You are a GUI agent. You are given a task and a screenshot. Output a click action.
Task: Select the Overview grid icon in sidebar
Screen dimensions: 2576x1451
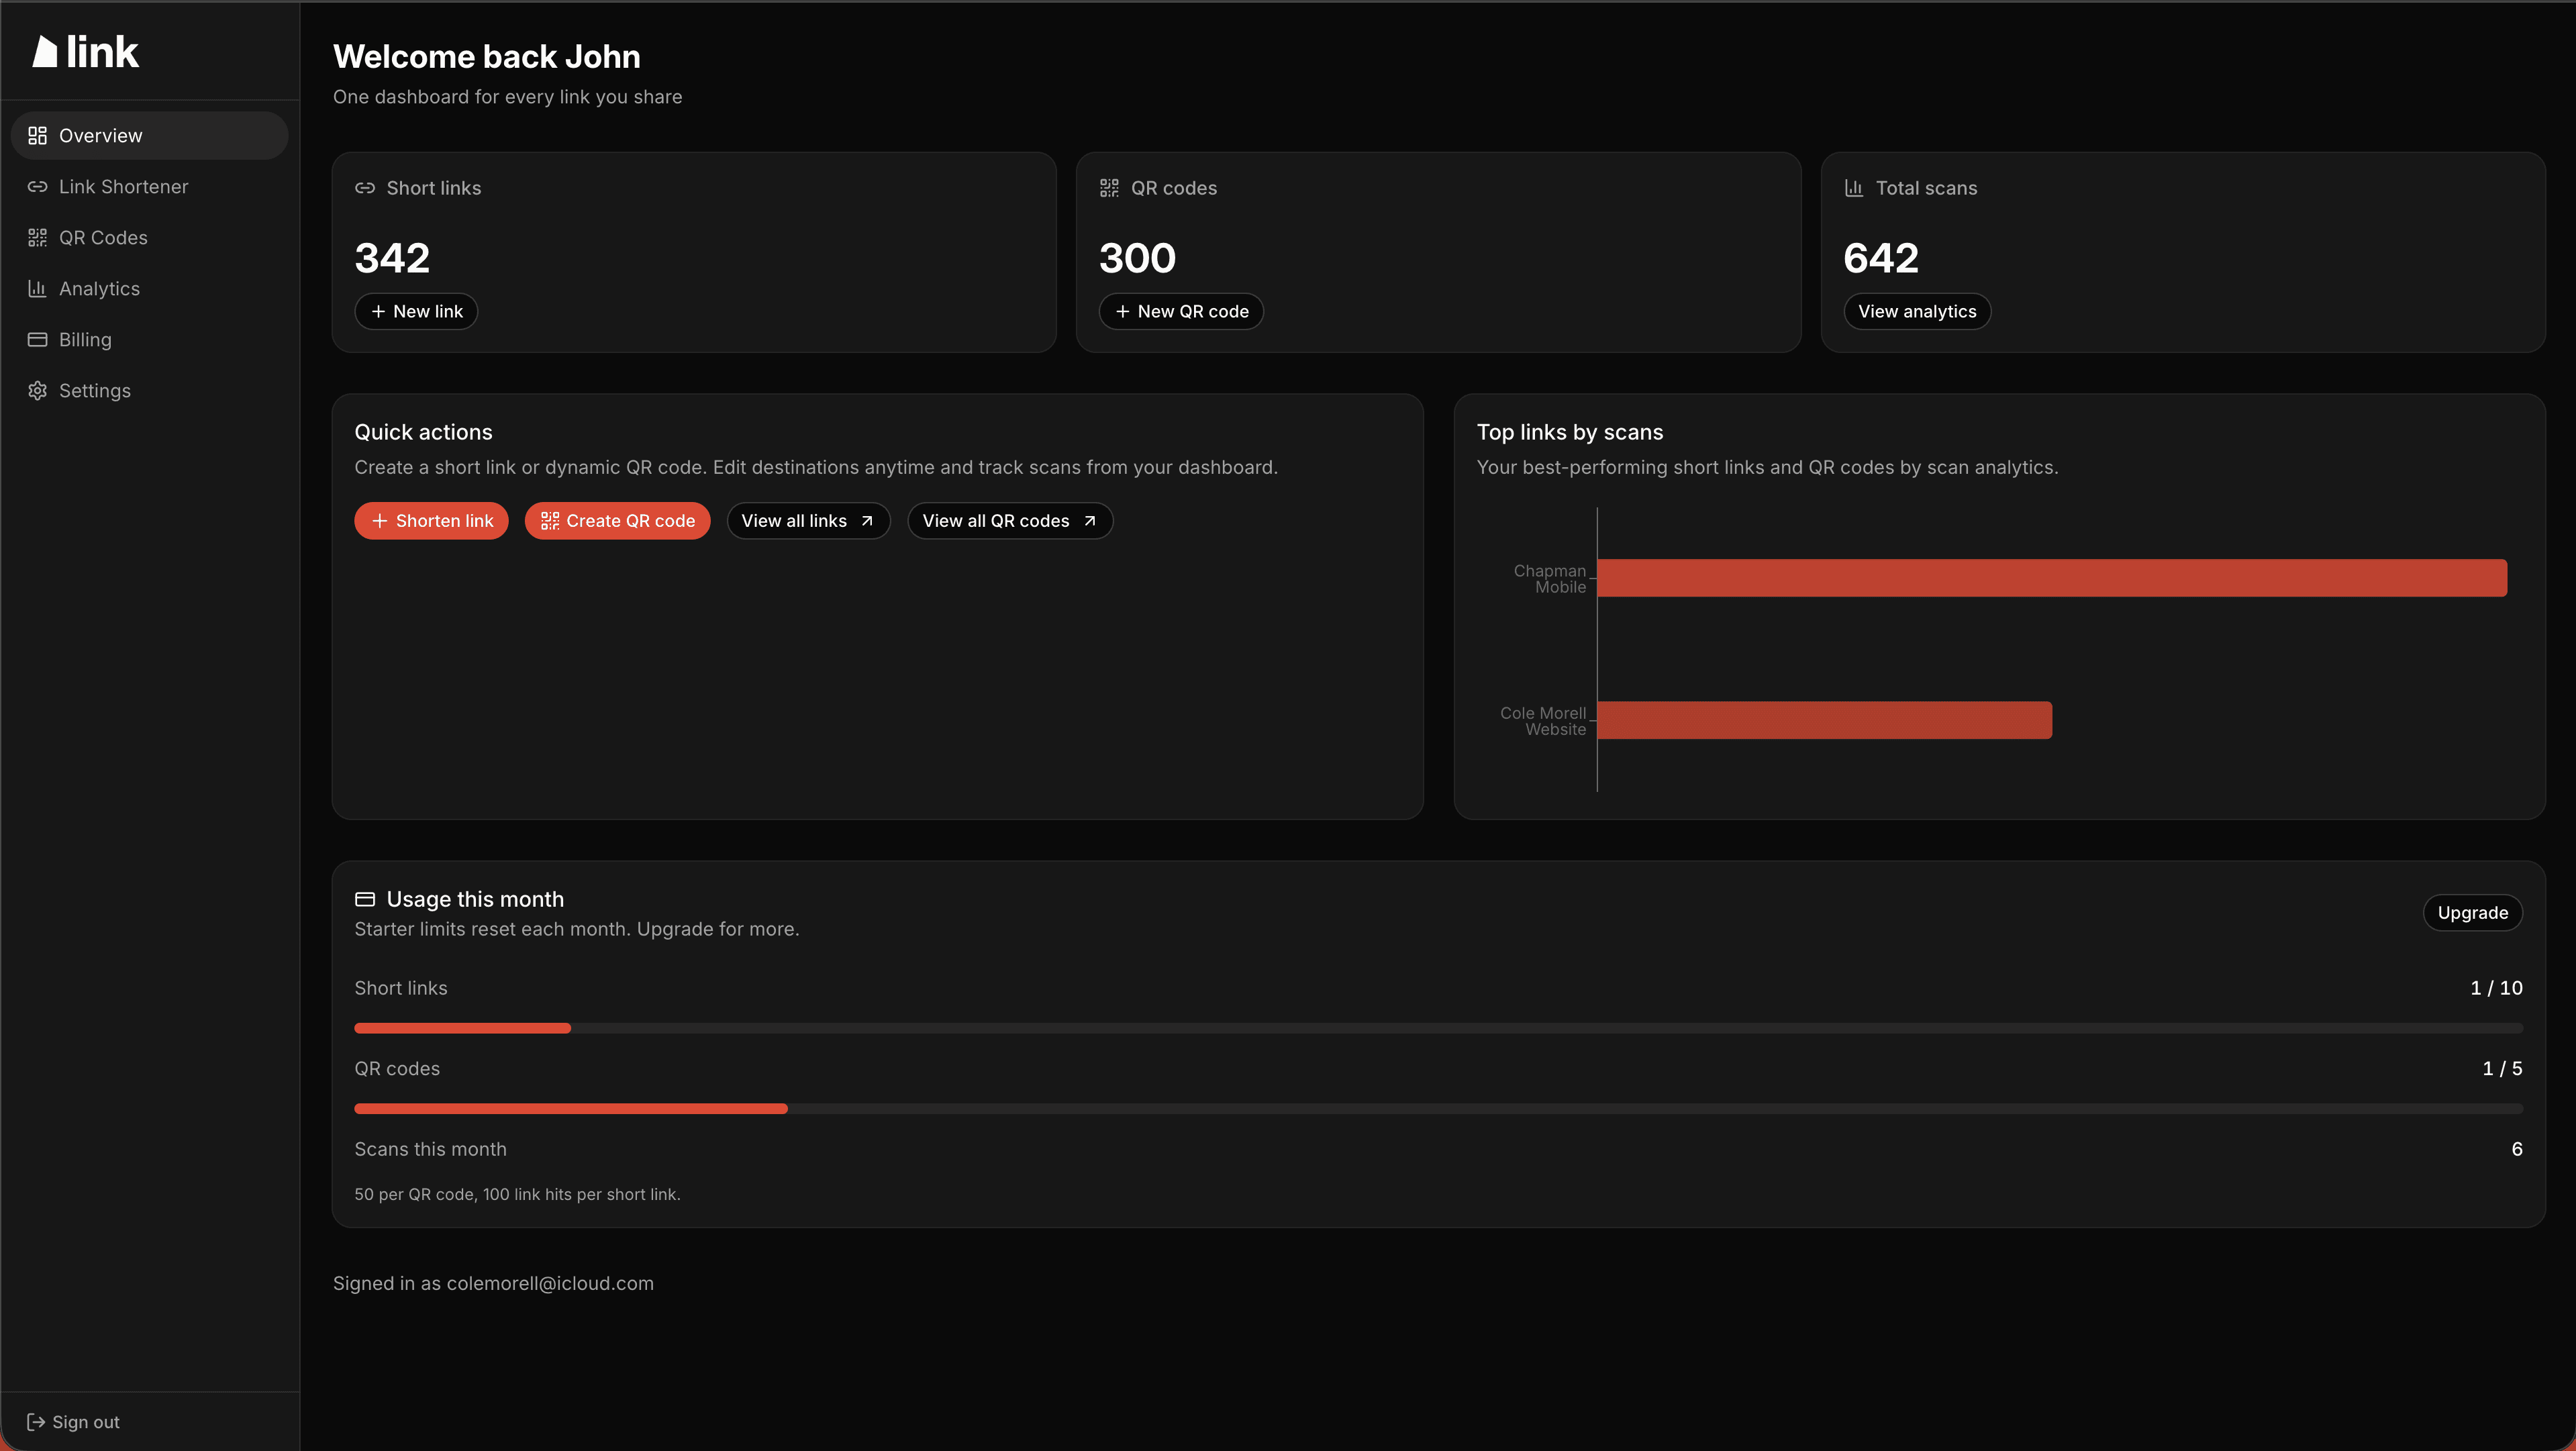[x=37, y=134]
